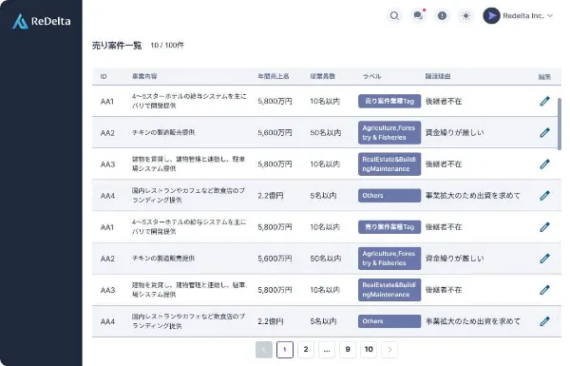
Task: Click the ellipsis pagination button
Action: pos(327,350)
